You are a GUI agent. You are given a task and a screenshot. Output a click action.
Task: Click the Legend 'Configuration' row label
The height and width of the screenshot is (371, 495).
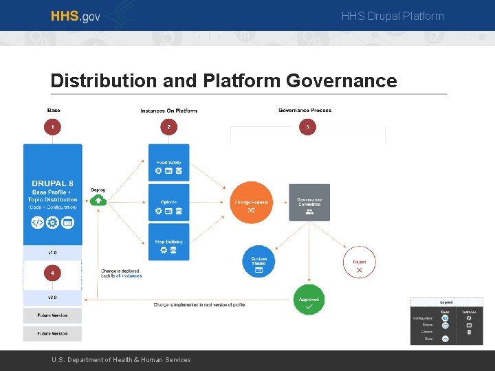(423, 318)
